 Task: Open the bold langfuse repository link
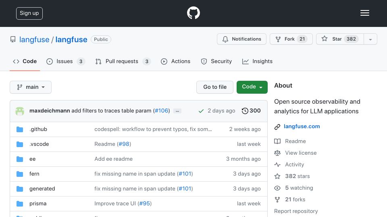coord(71,40)
